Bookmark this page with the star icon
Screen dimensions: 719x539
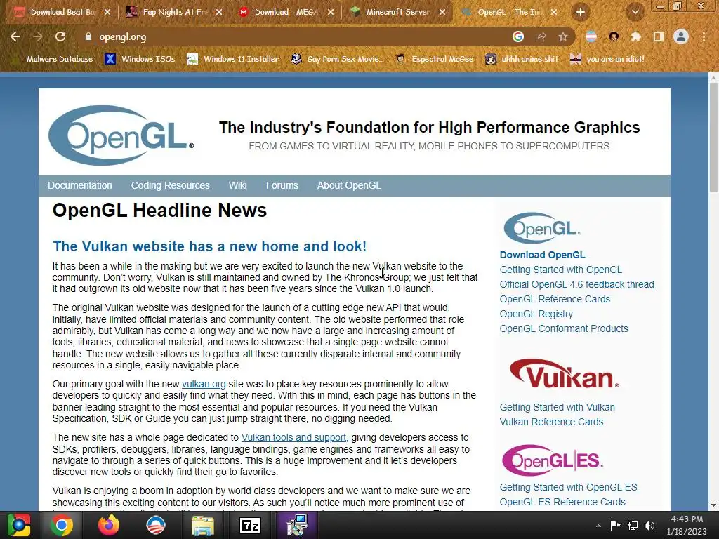(563, 36)
